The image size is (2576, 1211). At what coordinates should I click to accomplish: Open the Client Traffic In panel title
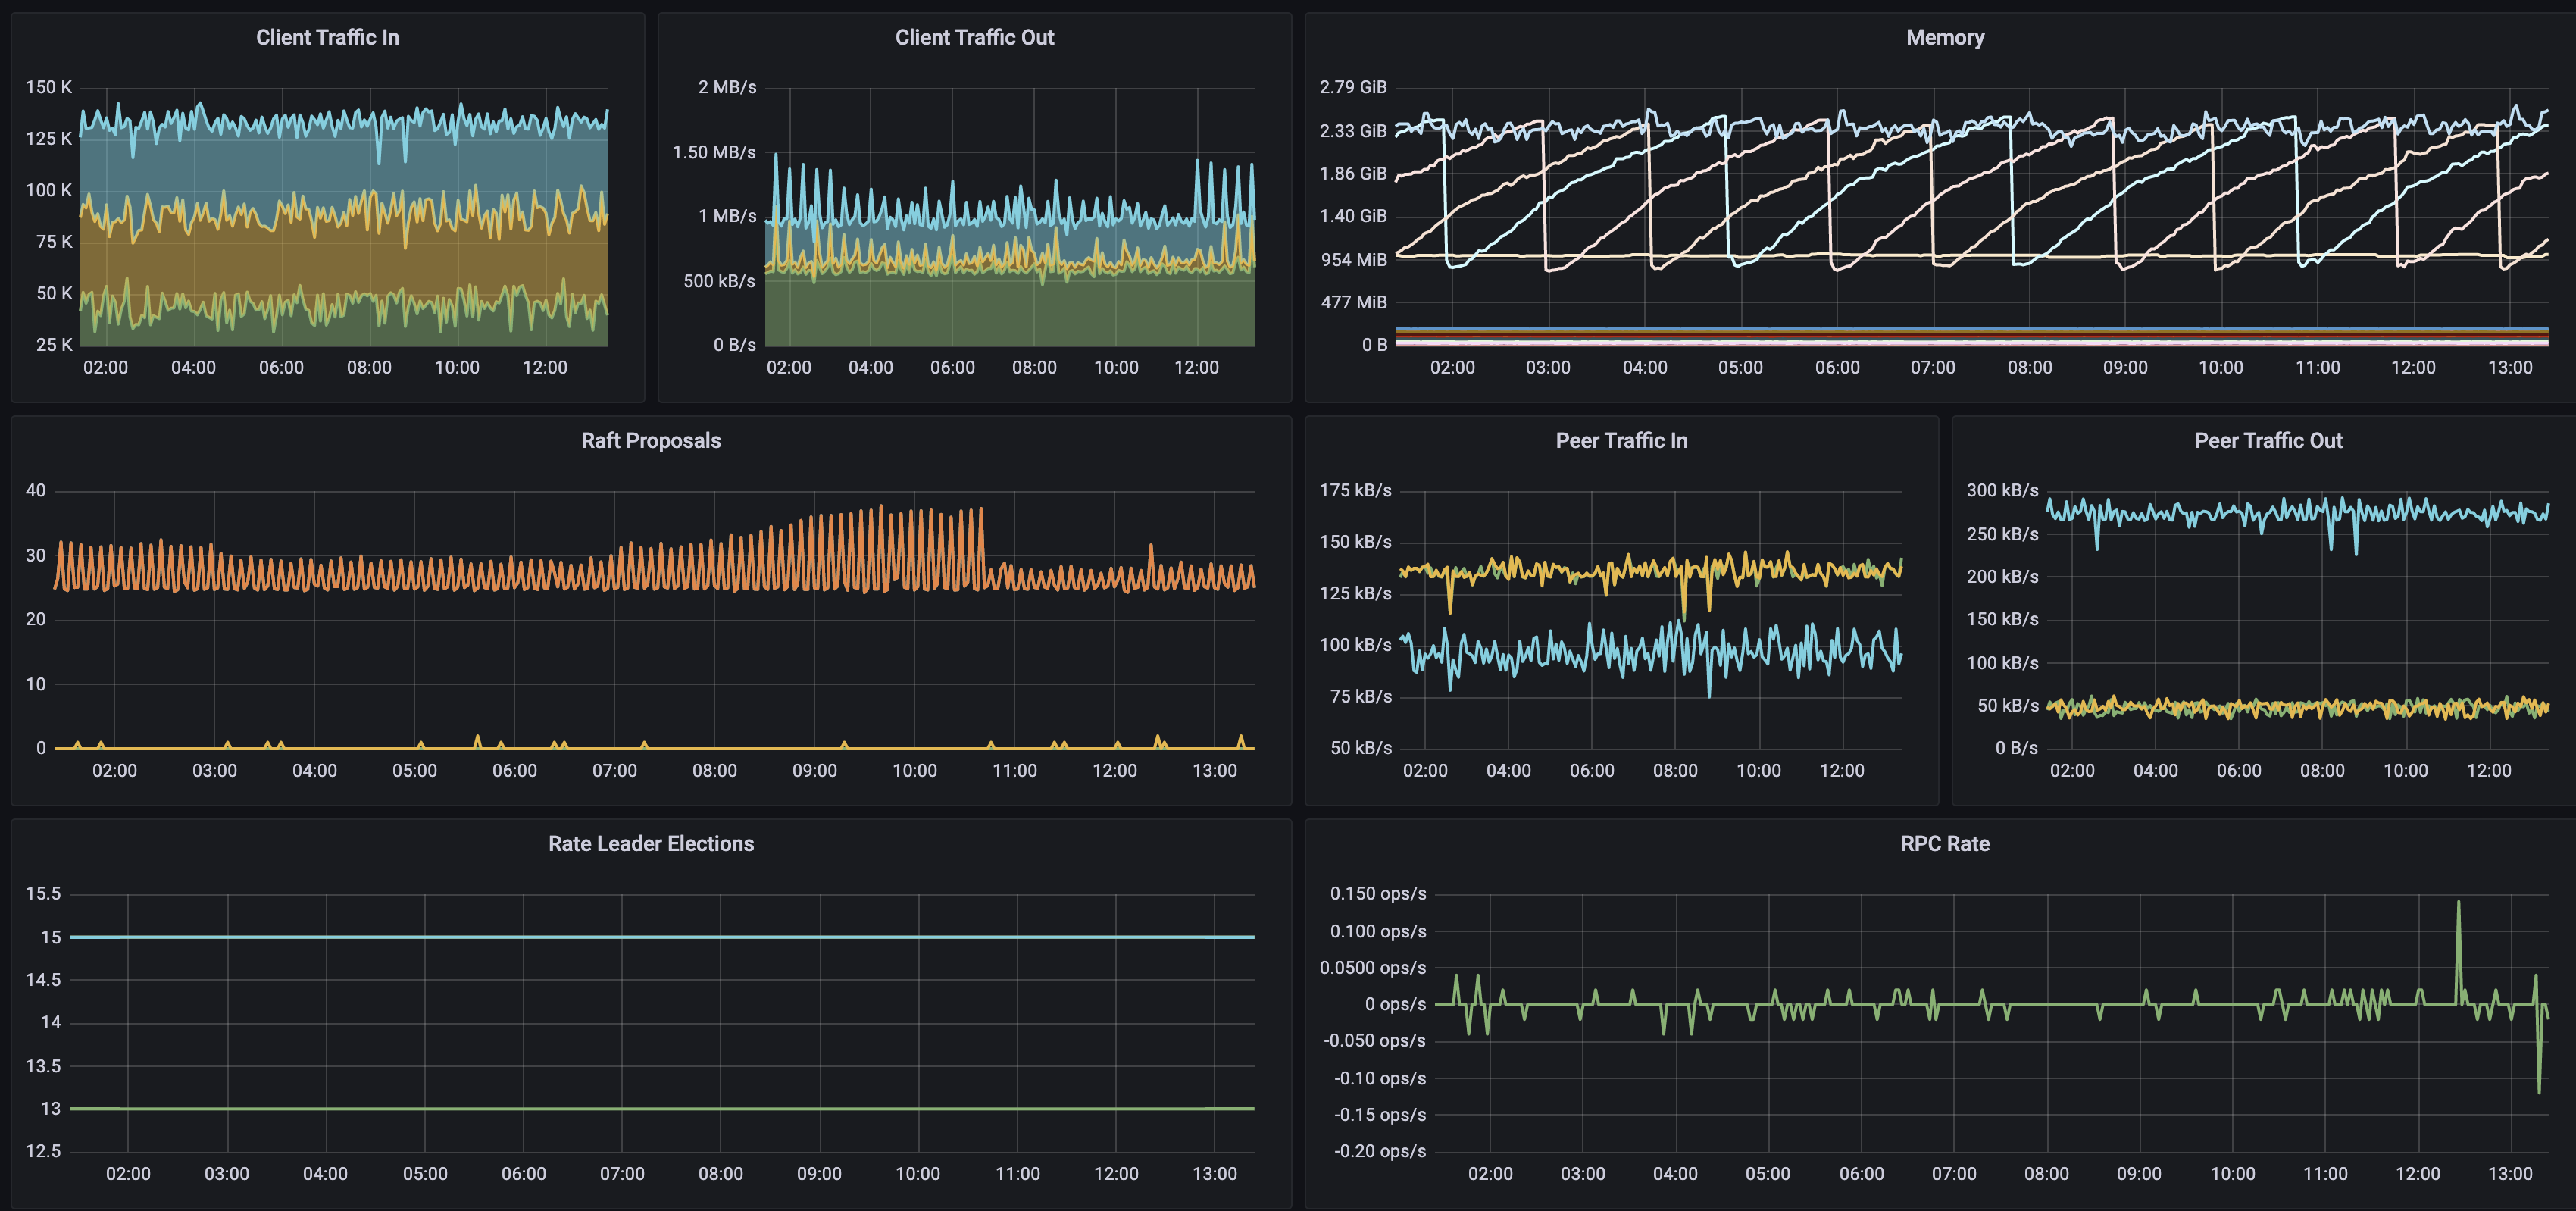coord(327,37)
